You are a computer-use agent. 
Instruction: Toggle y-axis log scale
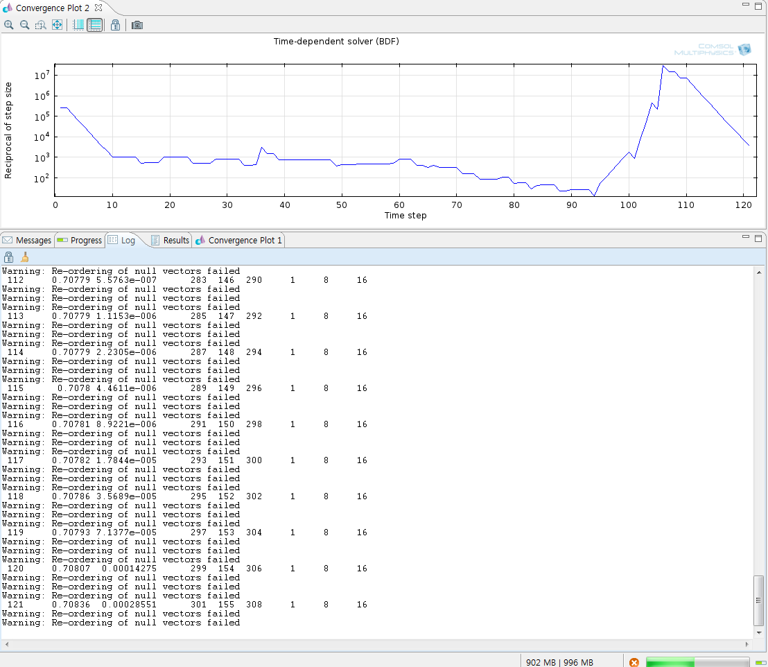(94, 25)
